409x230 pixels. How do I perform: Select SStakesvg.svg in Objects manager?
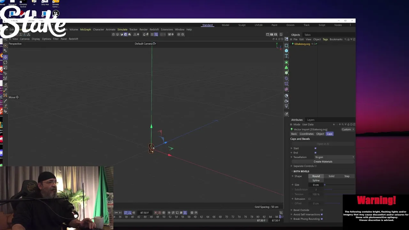tap(302, 44)
